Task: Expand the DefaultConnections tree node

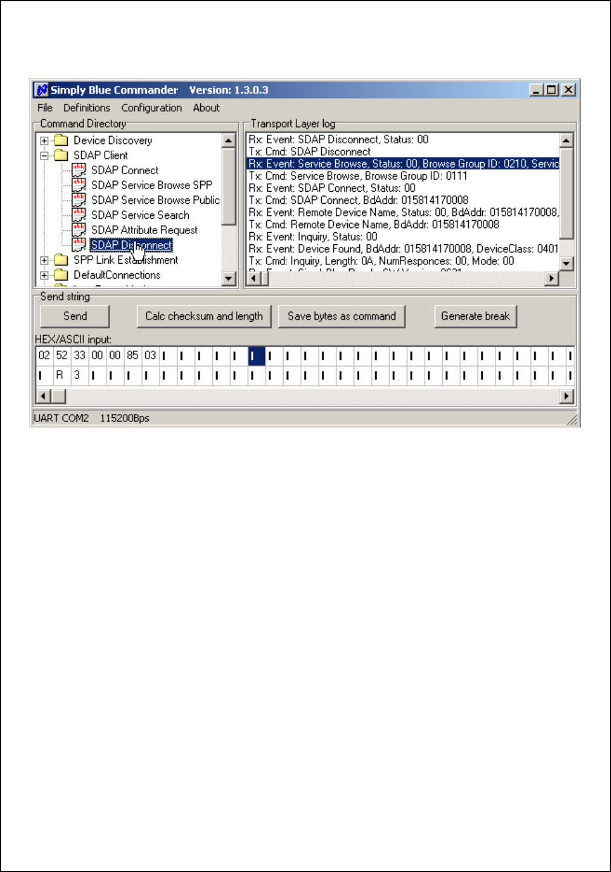Action: tap(44, 276)
